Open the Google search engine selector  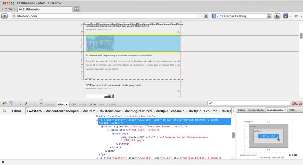(x=215, y=16)
